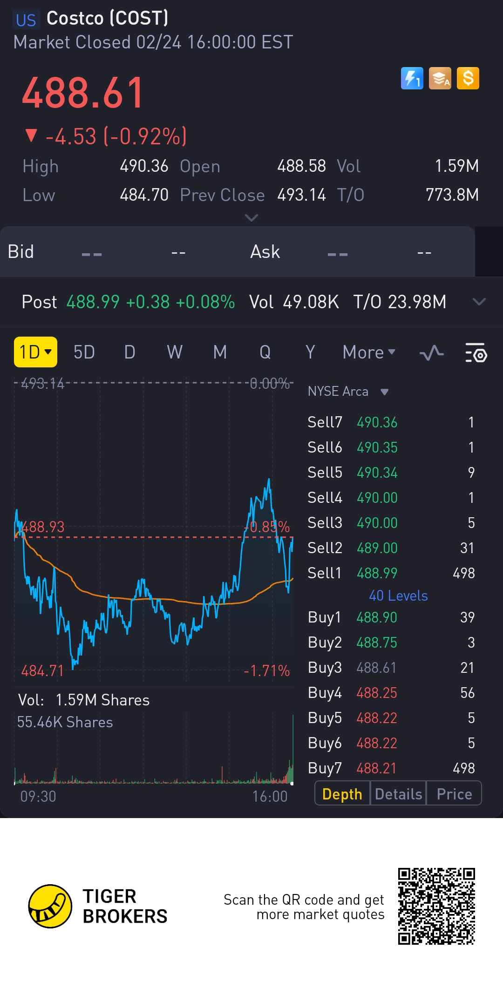Tap the 488.93 chart price label
Screen dimensions: 503x995
pyautogui.click(x=43, y=527)
